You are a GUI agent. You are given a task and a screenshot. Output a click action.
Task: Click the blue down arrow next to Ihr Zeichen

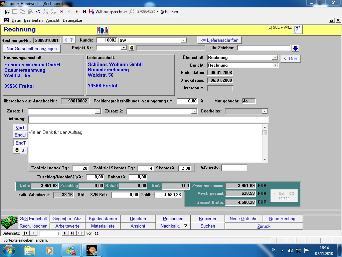pyautogui.click(x=295, y=48)
